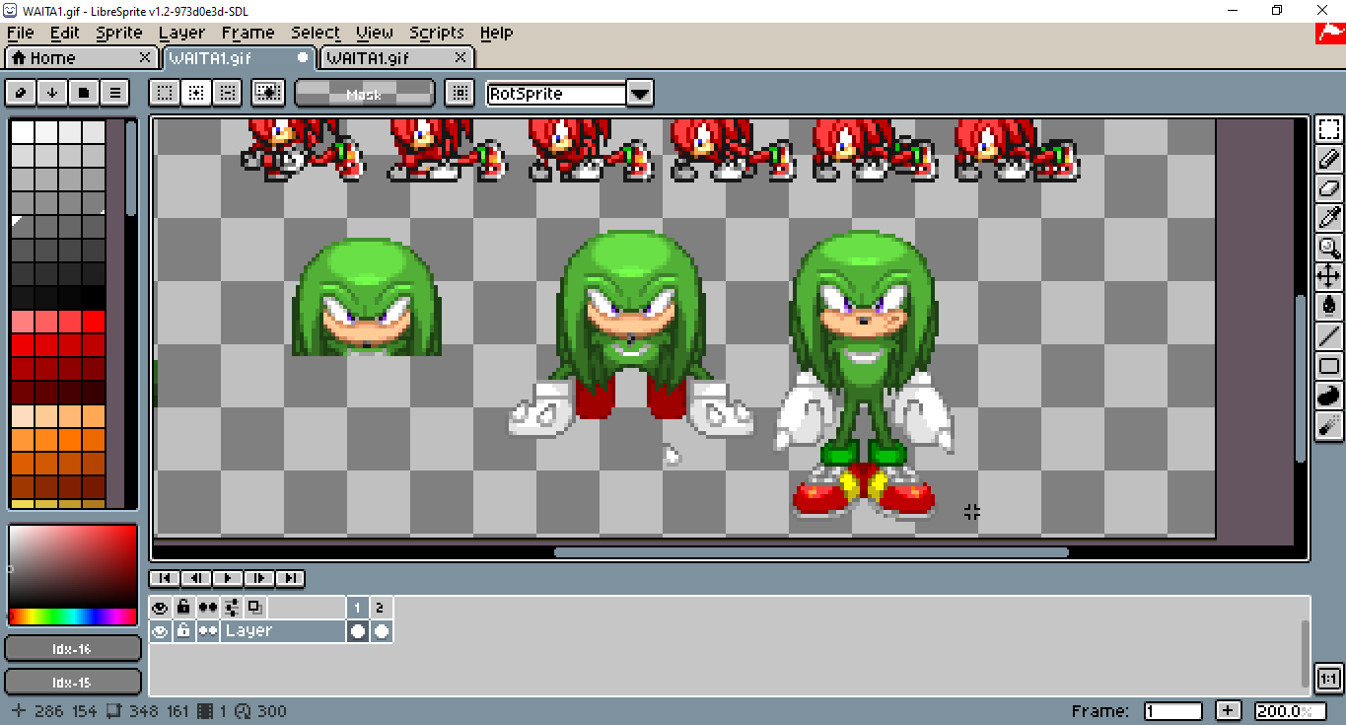
Task: Select the layer named Layer
Action: (x=283, y=631)
